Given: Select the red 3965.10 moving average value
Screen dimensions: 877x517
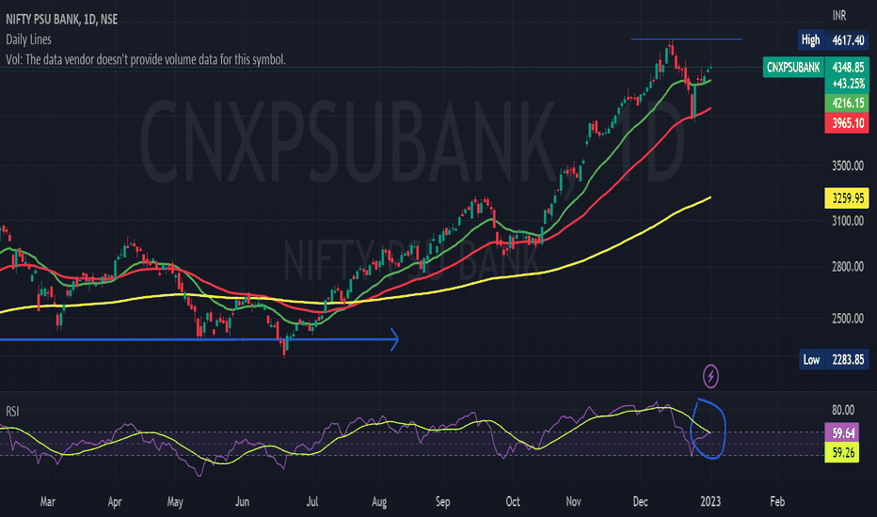Looking at the screenshot, I should pos(847,123).
